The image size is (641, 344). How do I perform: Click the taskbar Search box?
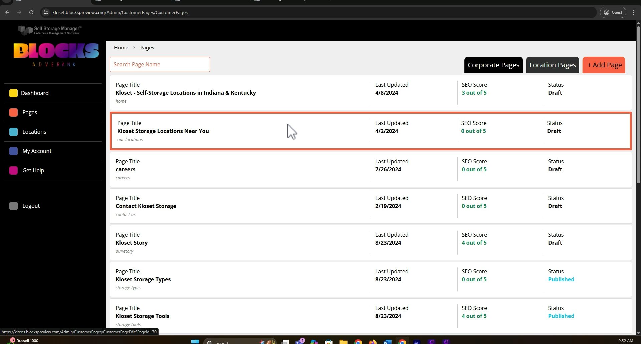[240, 342]
